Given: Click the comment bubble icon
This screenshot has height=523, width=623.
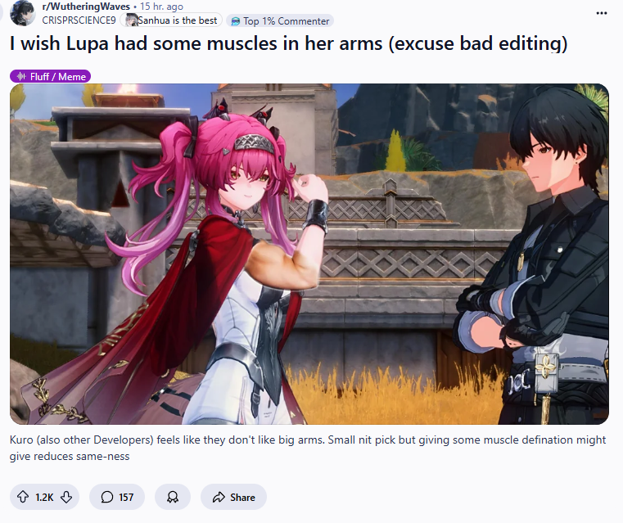Looking at the screenshot, I should 107,497.
